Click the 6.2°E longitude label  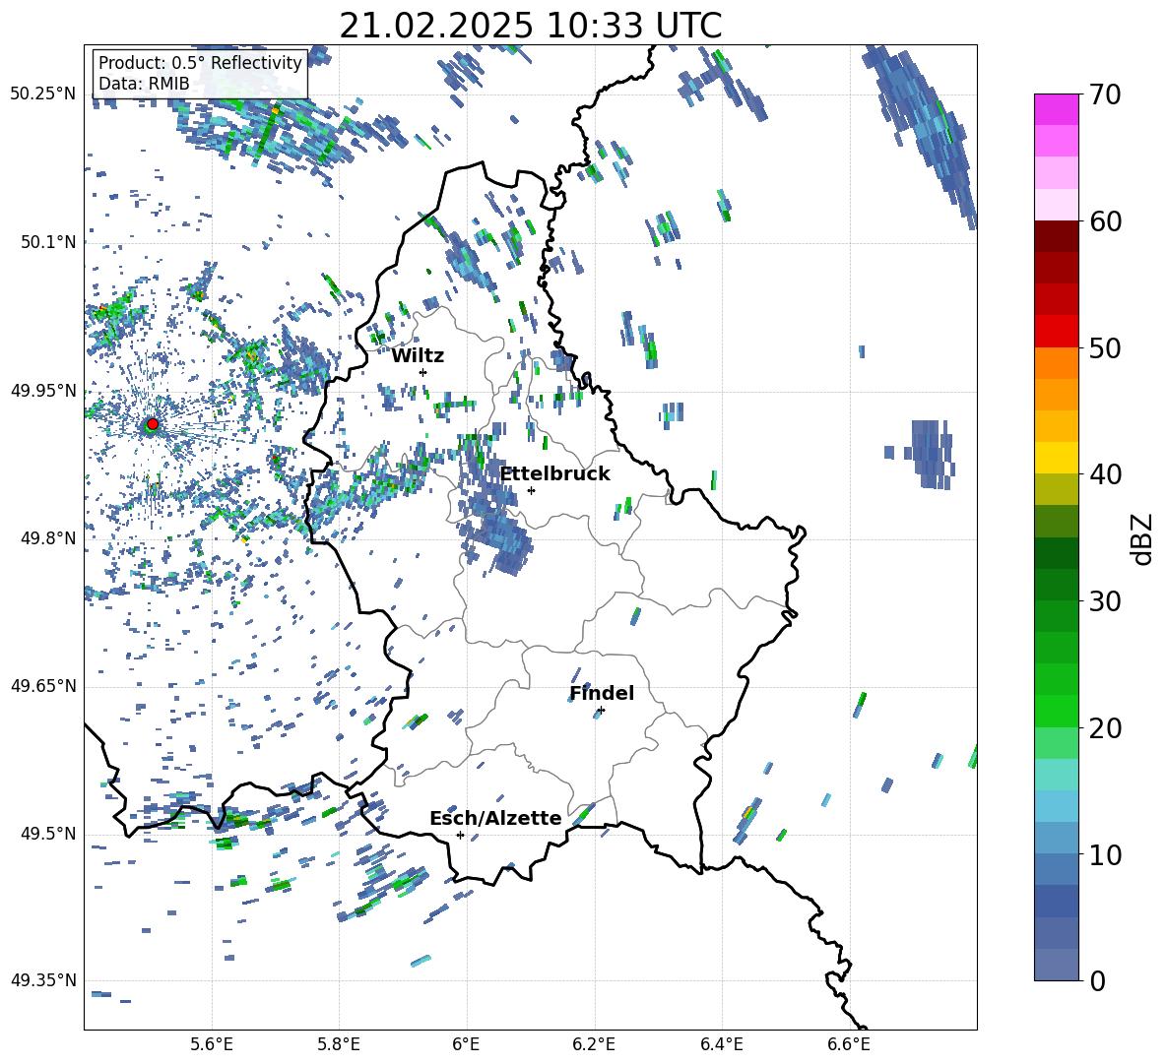point(594,1044)
